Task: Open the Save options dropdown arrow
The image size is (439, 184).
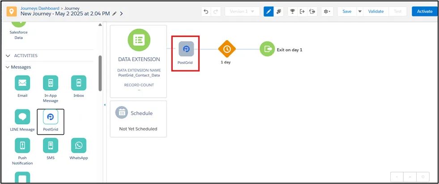Action: (360, 12)
